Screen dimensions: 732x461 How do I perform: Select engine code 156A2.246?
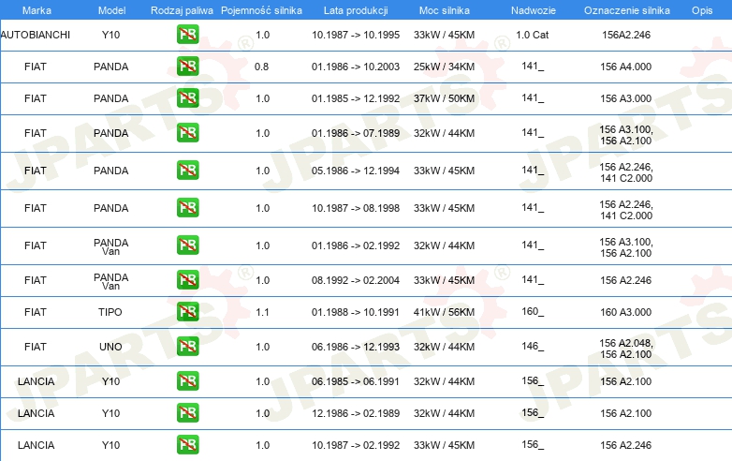pyautogui.click(x=626, y=35)
